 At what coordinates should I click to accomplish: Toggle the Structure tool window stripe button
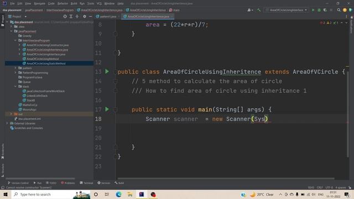2,170
